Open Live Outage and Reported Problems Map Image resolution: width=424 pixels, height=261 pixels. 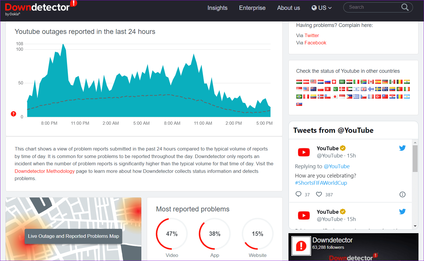(x=73, y=236)
